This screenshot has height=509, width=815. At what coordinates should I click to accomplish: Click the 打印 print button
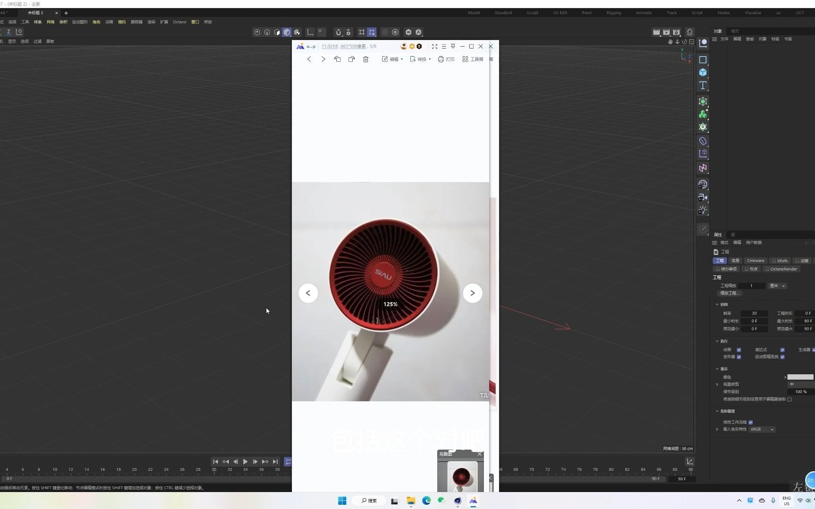tap(446, 59)
